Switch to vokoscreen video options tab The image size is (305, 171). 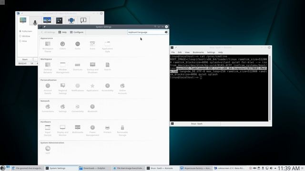point(47,20)
